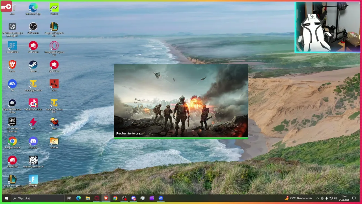362x204 pixels.
Task: Open the Microsoft Edge desktop shortcut
Action: [x=33, y=9]
